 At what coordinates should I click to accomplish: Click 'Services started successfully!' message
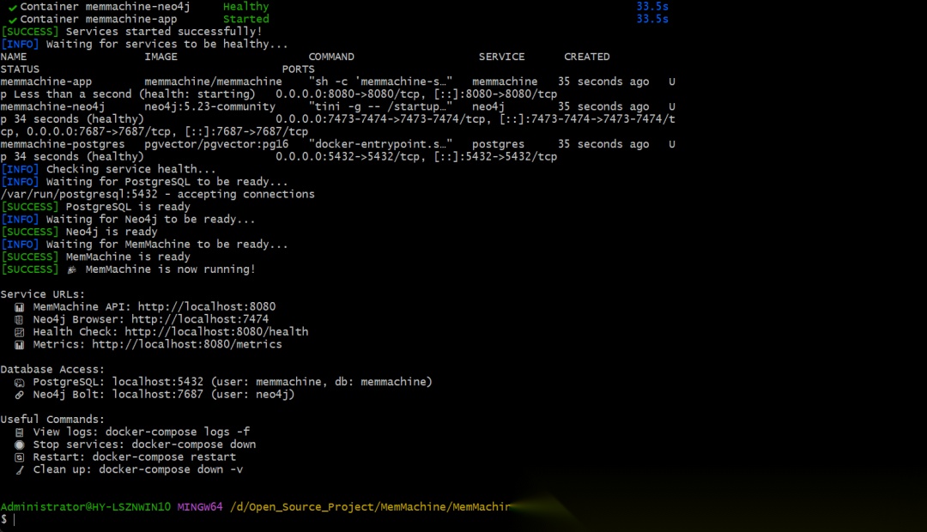pyautogui.click(x=164, y=32)
